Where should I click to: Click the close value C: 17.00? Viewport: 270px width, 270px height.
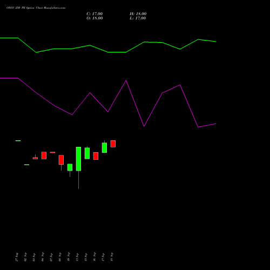click(x=94, y=13)
